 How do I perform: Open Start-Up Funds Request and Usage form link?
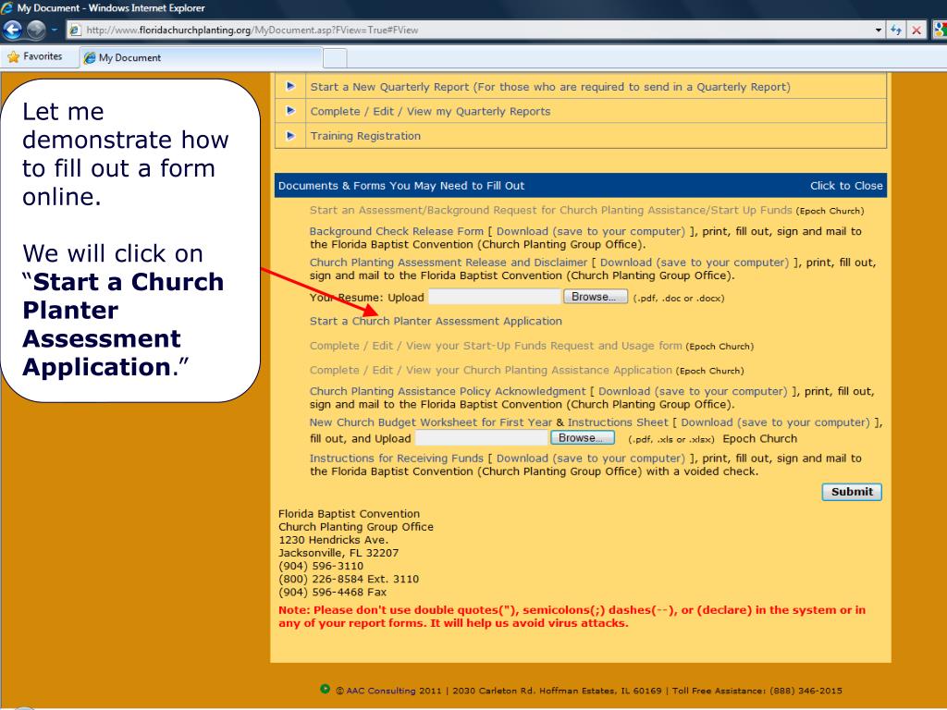tap(496, 346)
